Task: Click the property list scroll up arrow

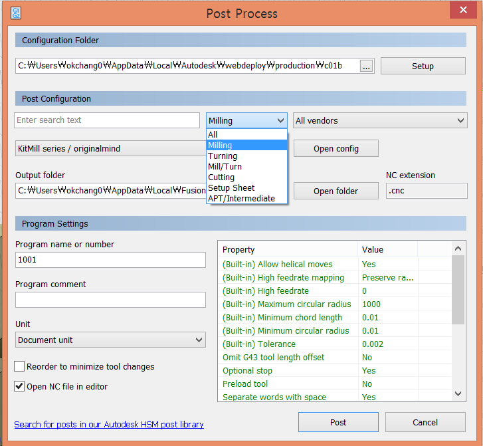Action: pos(458,249)
